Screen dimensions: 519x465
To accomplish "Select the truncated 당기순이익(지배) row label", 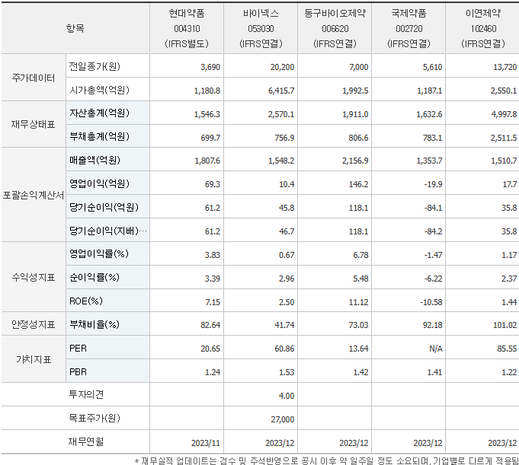I will point(107,231).
